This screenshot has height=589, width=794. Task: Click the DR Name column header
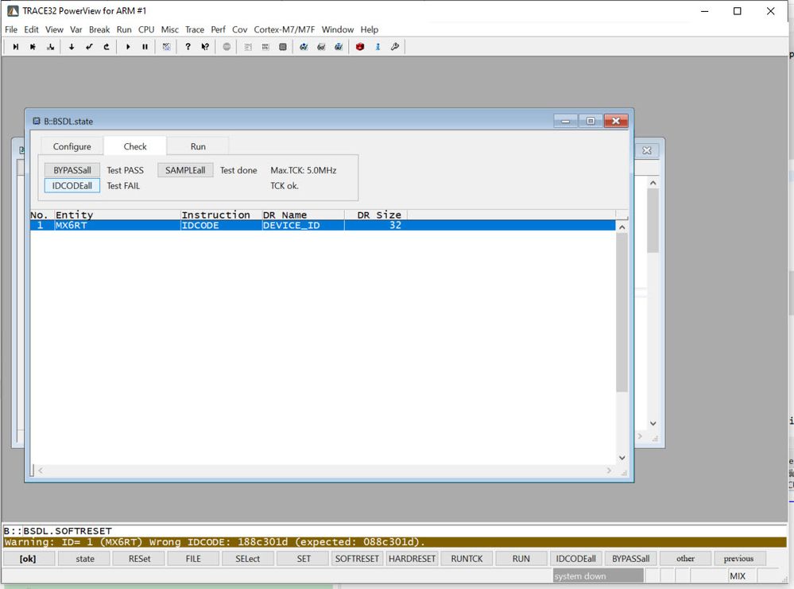coord(303,215)
